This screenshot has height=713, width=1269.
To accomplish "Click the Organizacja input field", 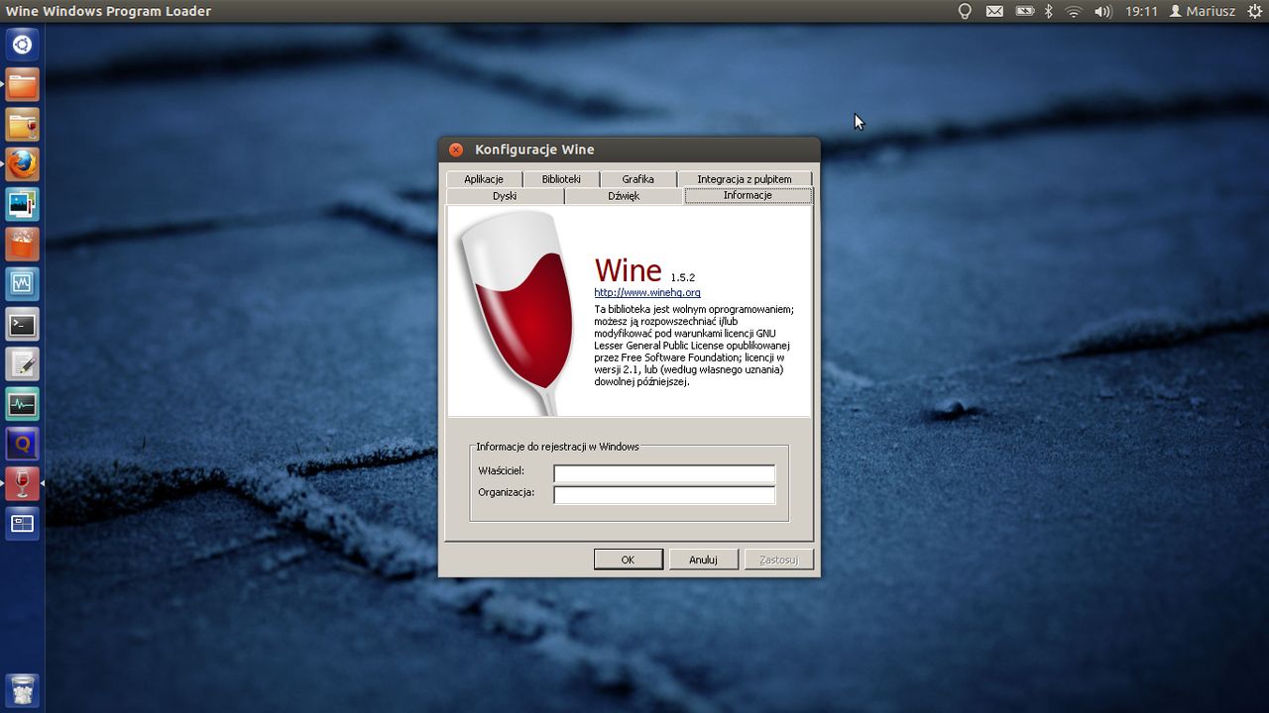I will (664, 495).
